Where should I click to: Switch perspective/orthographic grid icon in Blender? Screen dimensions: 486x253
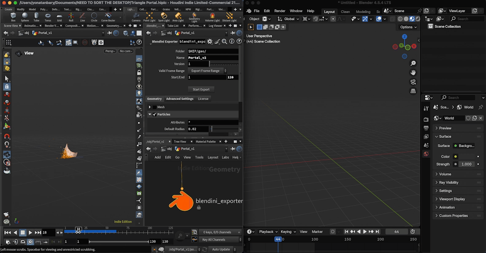[413, 91]
